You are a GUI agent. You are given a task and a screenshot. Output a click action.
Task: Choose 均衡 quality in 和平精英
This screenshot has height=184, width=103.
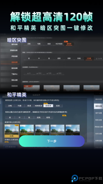click(x=20, y=106)
